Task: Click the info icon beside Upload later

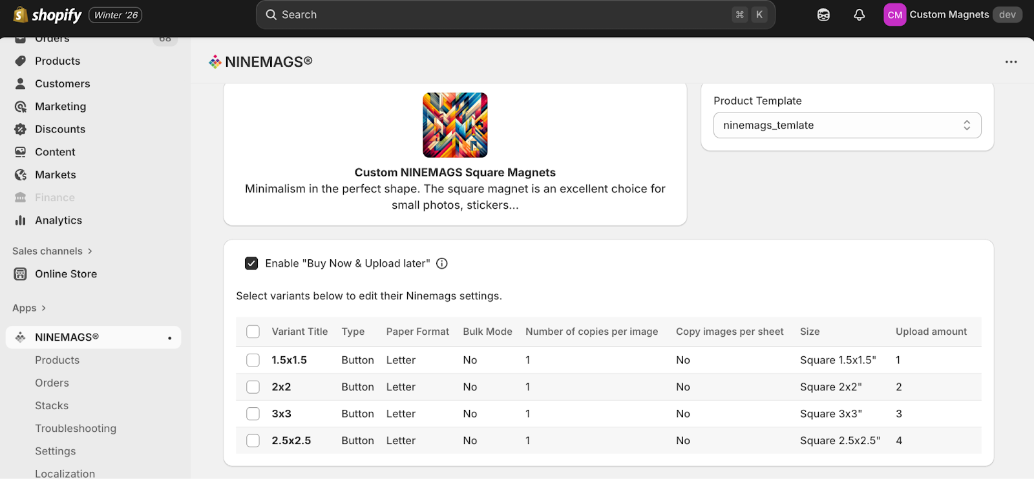Action: [442, 264]
